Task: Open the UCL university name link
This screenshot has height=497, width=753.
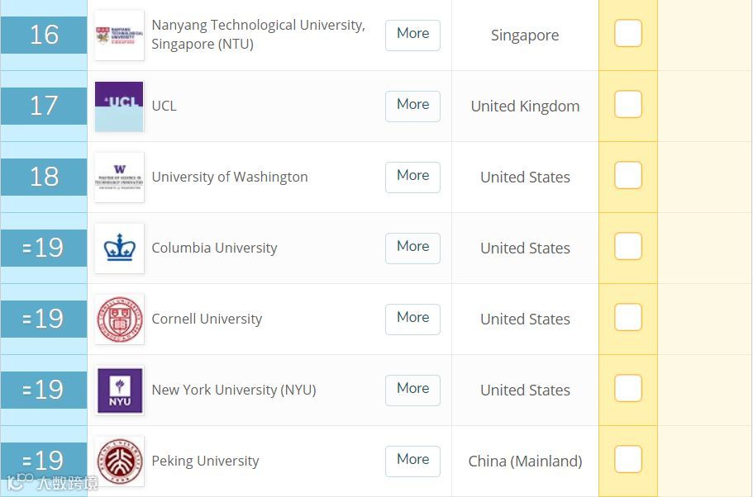Action: point(164,106)
